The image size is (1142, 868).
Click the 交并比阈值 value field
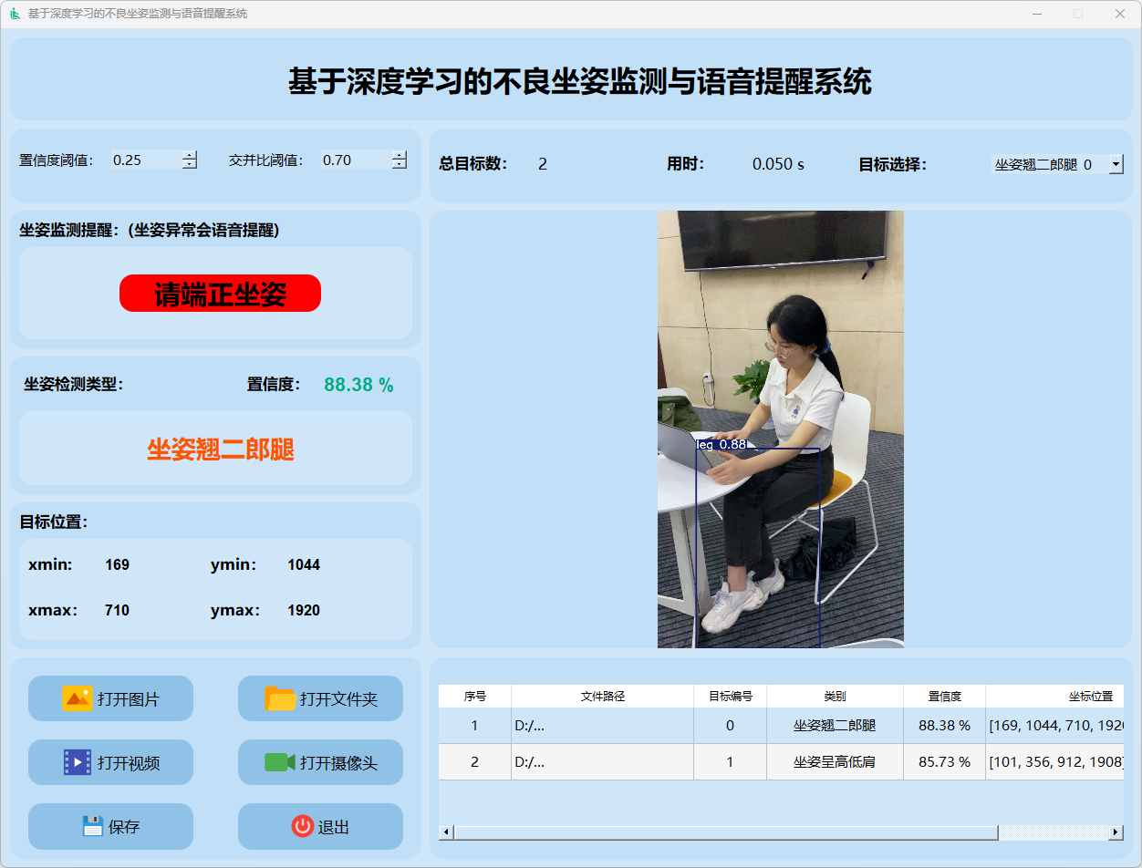354,160
